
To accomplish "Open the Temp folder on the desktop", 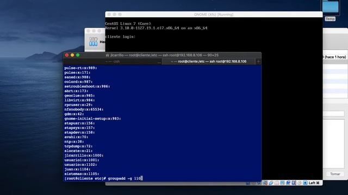I will [x=330, y=10].
